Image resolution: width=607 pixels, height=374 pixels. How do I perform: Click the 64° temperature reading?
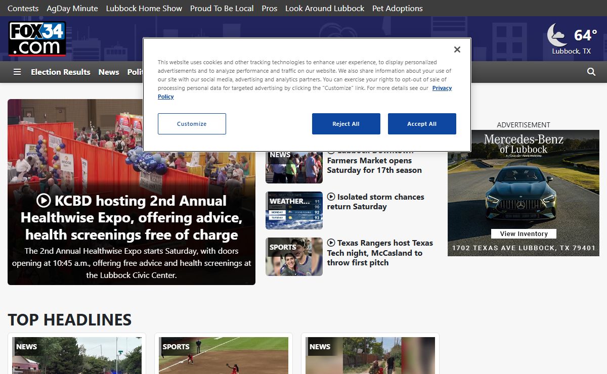(x=586, y=35)
